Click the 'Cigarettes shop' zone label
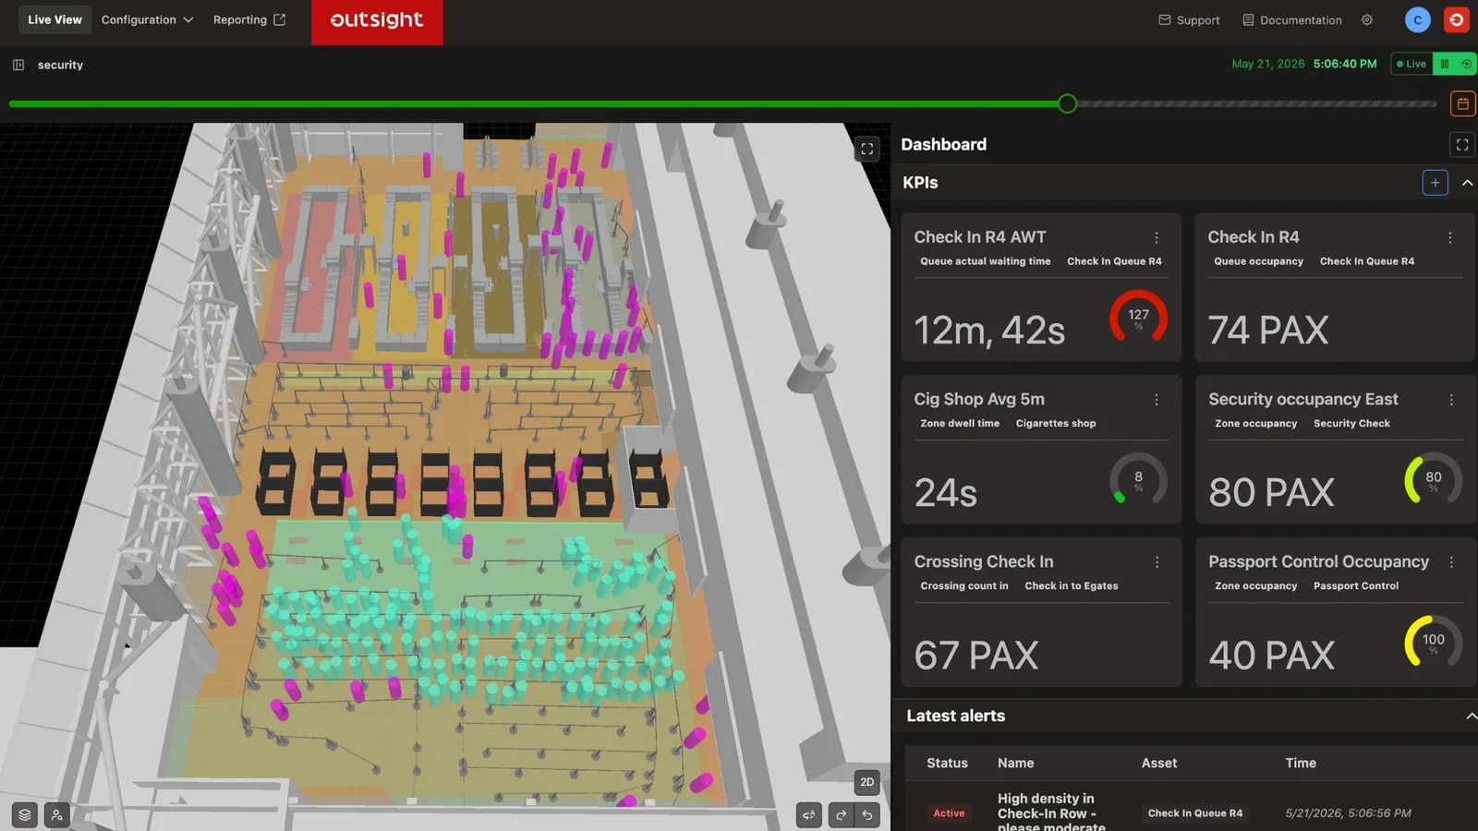Viewport: 1478px width, 831px height. (x=1056, y=424)
